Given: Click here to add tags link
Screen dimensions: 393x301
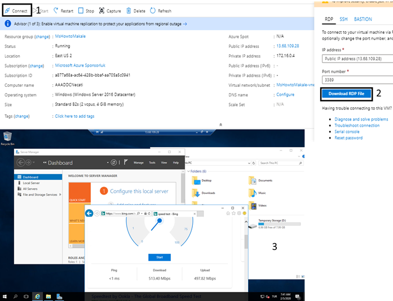Looking at the screenshot, I should point(74,116).
